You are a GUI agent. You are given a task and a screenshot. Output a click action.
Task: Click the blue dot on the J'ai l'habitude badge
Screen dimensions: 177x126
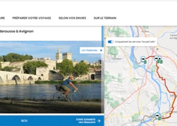click(101, 50)
